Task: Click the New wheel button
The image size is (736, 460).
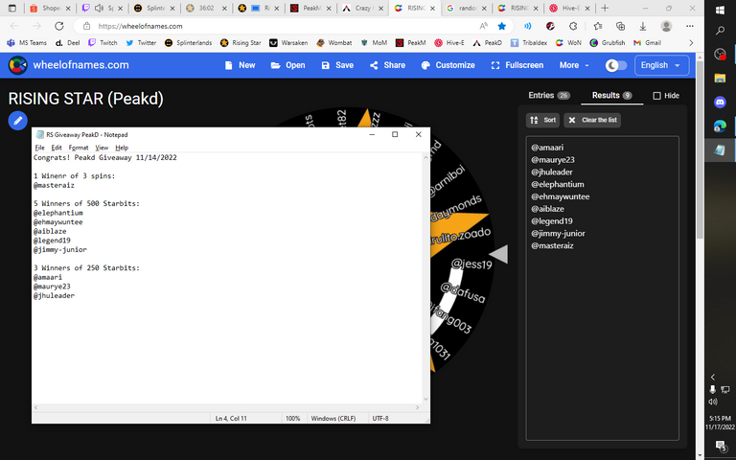Action: (240, 65)
